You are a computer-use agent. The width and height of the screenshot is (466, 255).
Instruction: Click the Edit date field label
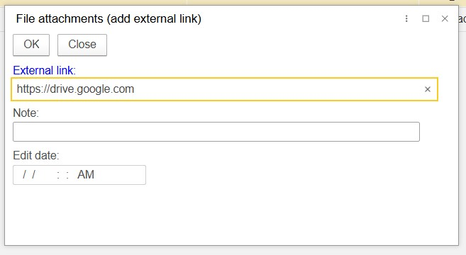(36, 156)
